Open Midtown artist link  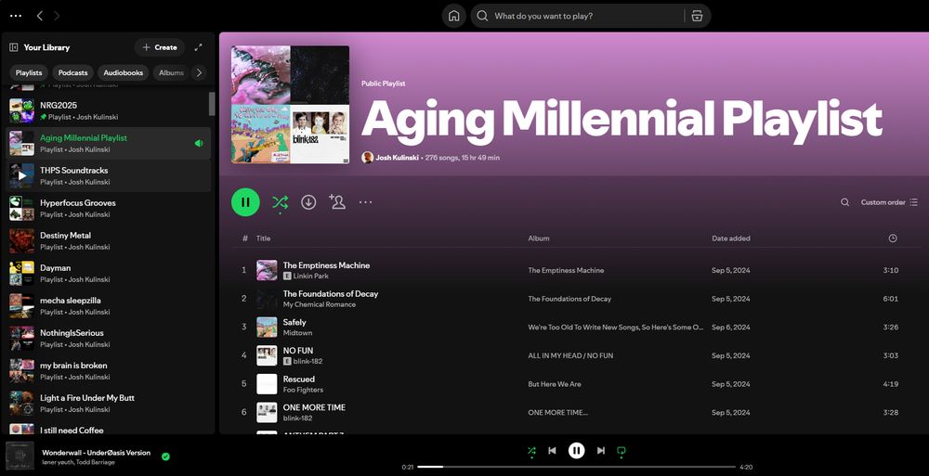click(x=297, y=333)
